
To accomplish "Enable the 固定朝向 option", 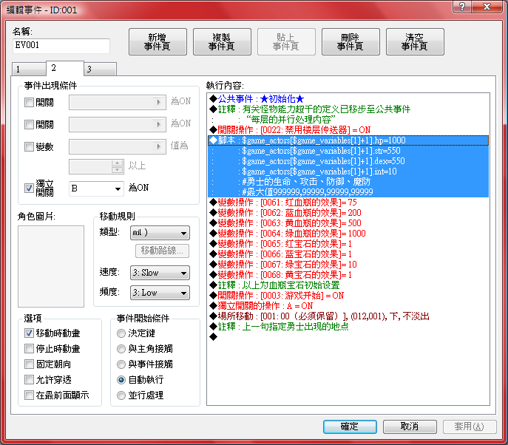I will pos(29,364).
